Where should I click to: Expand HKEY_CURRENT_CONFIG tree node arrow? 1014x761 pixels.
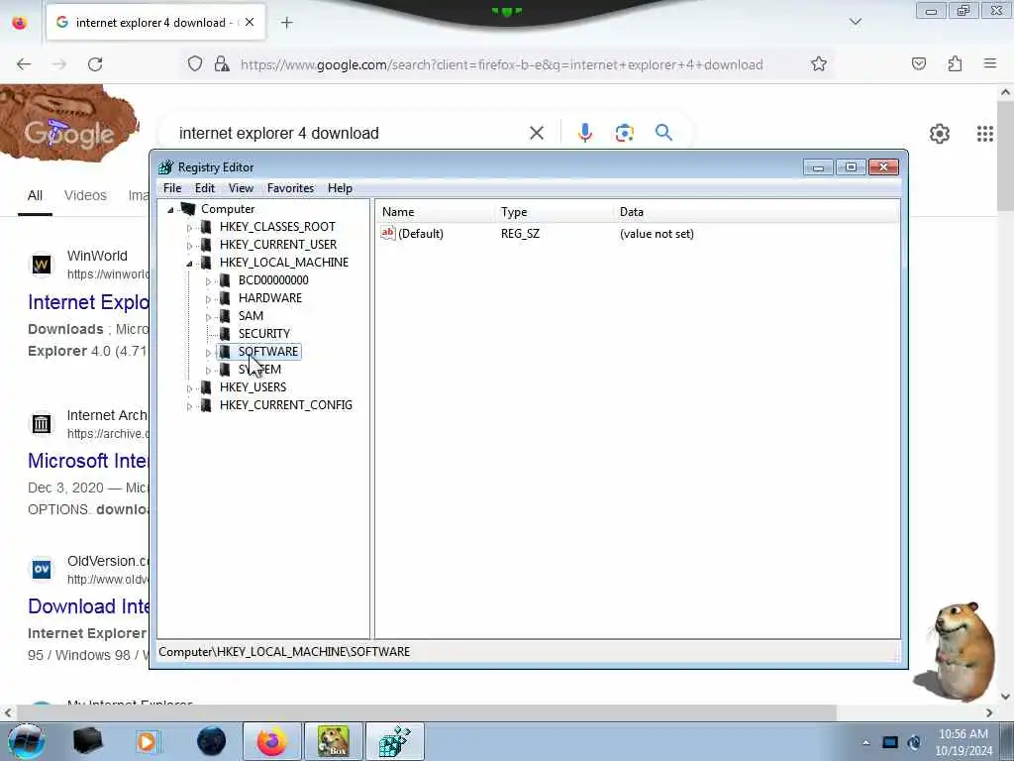click(x=189, y=406)
